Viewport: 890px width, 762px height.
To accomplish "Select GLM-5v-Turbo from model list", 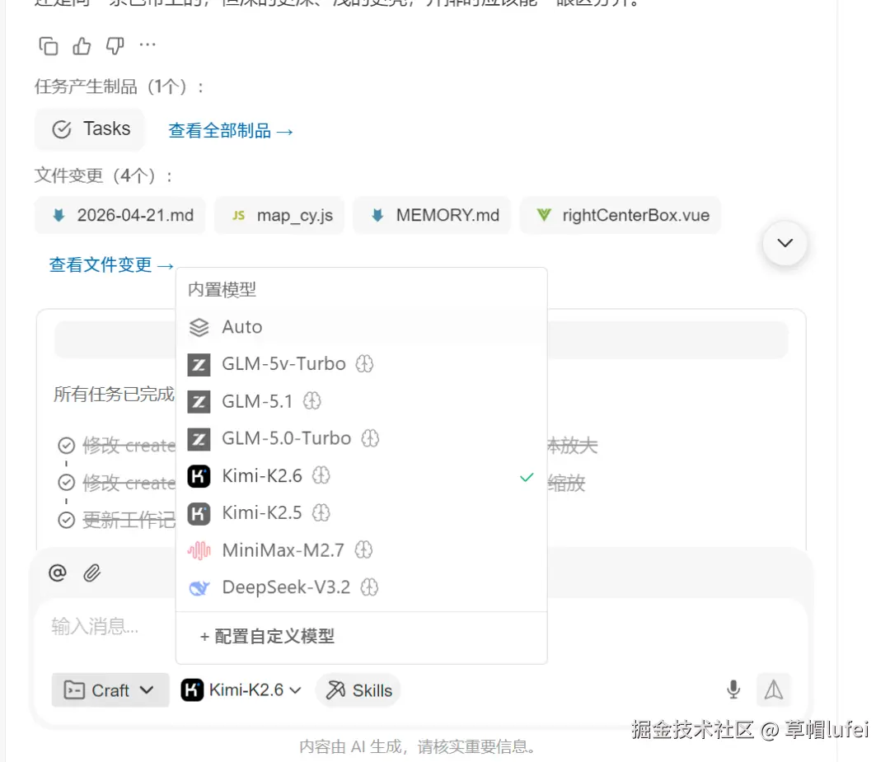I will [x=362, y=364].
